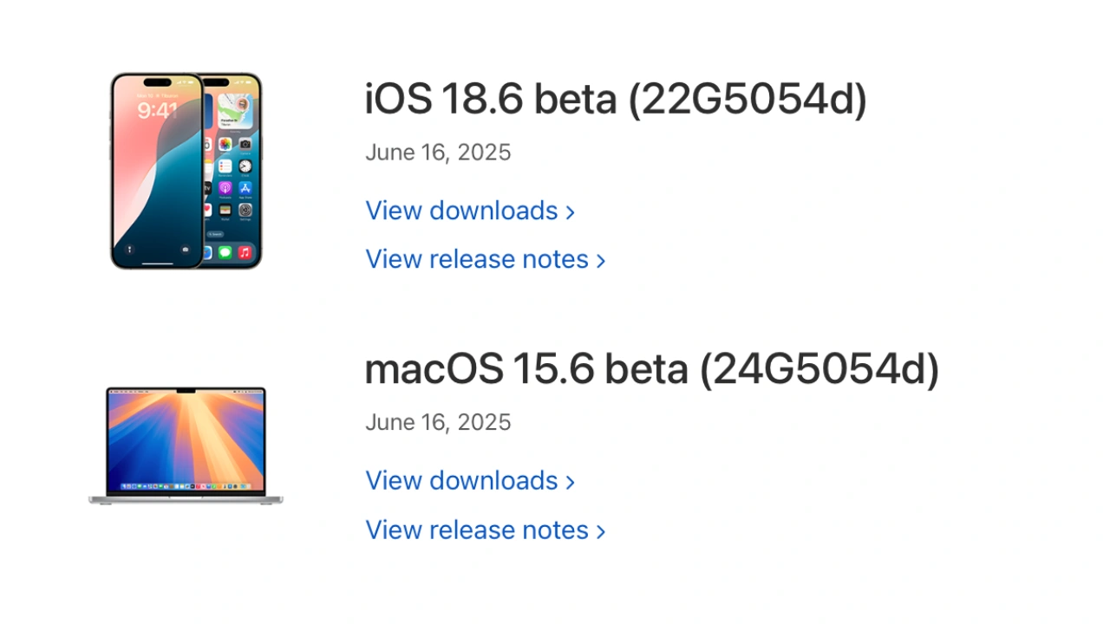Click the Clock app icon on iPhone image
Viewport: 1110px width, 624px height.
(x=245, y=166)
